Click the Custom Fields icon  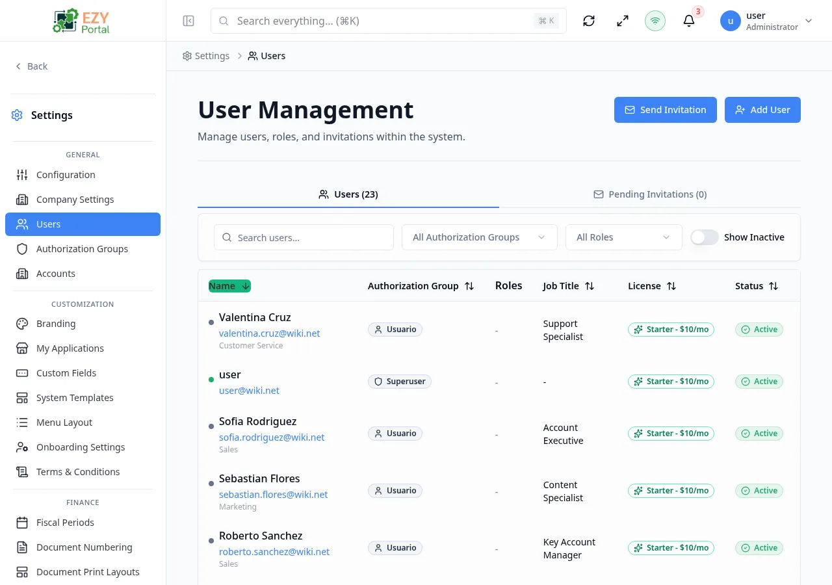coord(22,373)
